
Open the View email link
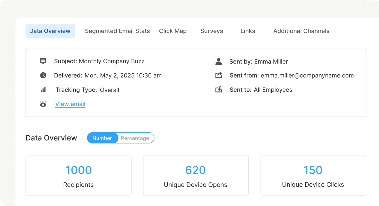click(x=70, y=104)
